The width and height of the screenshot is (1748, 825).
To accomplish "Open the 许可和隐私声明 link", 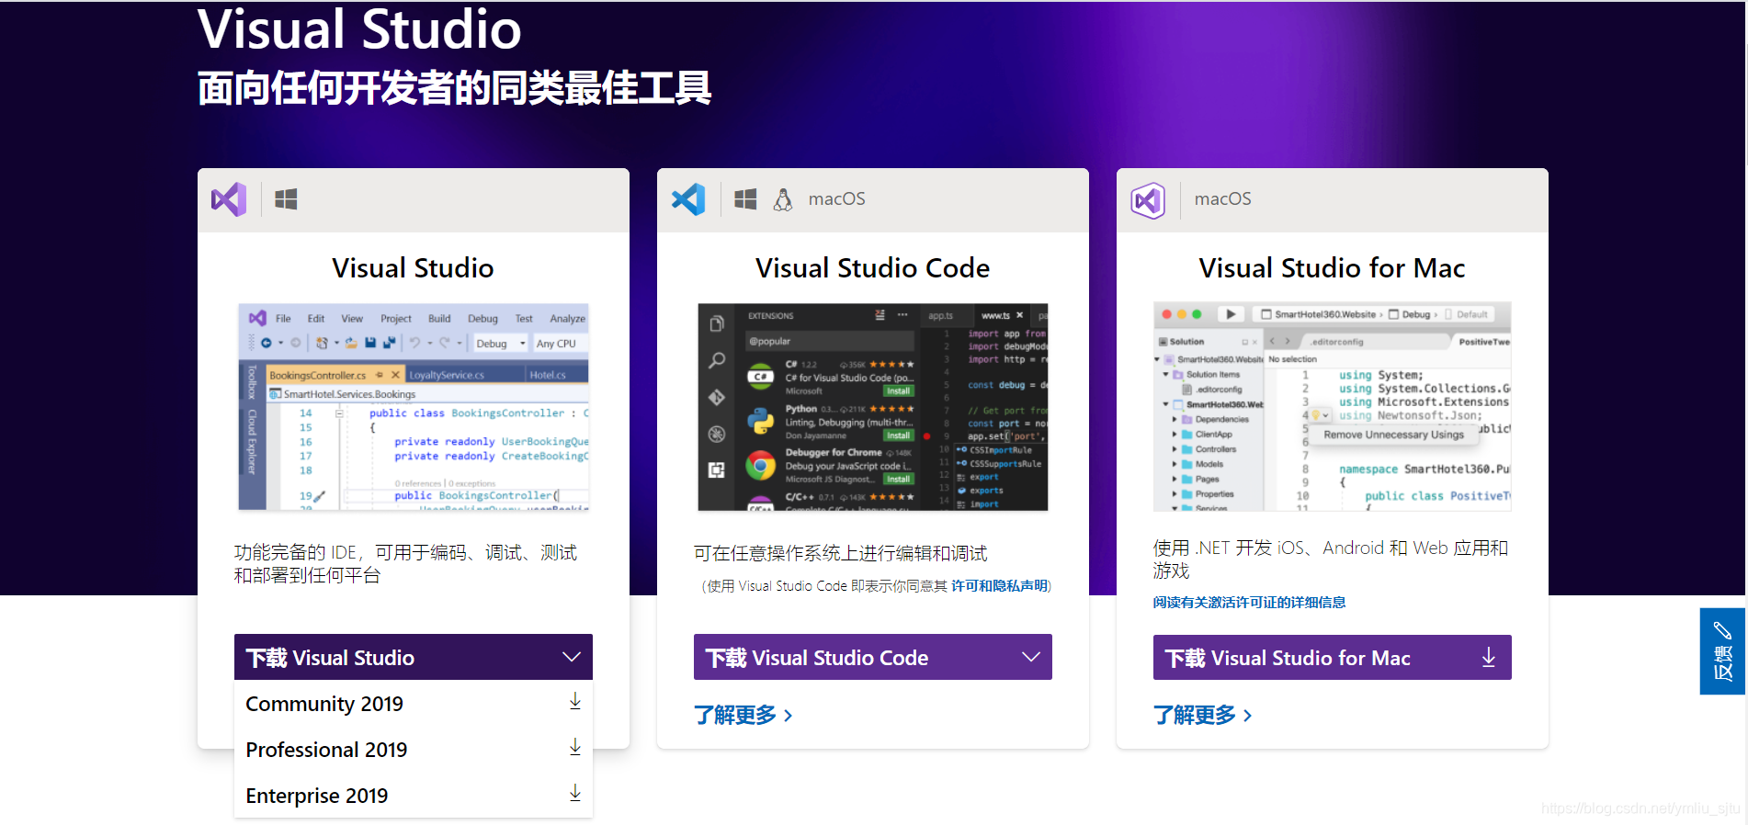I will click(999, 586).
